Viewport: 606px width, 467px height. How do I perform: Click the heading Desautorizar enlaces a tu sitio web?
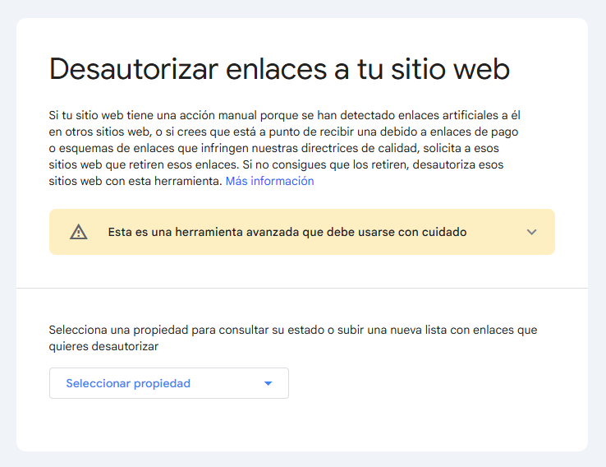click(x=279, y=69)
